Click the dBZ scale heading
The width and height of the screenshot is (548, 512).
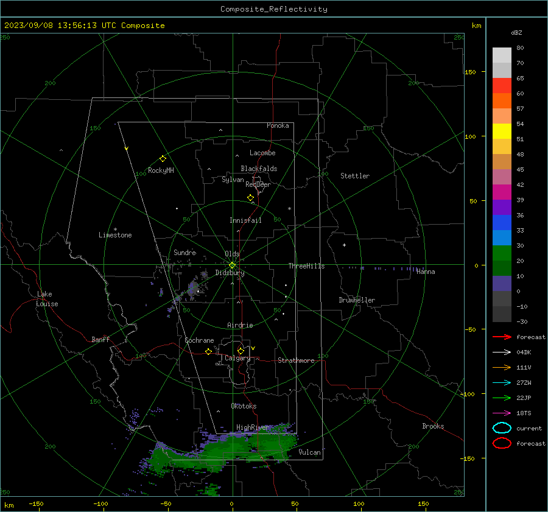pyautogui.click(x=516, y=32)
